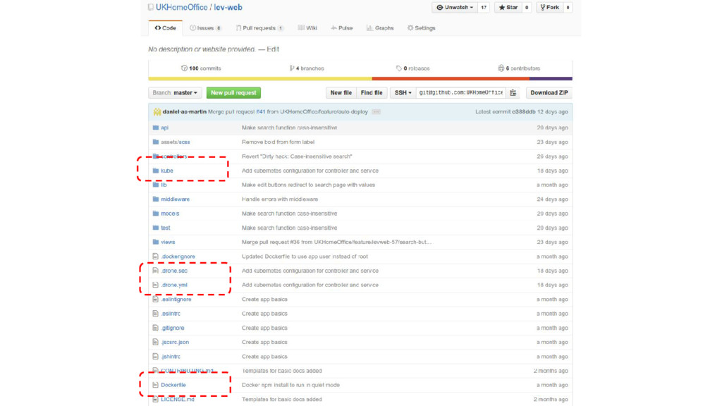The height and width of the screenshot is (406, 722).
Task: Open the Pull requests tab
Action: point(259,28)
